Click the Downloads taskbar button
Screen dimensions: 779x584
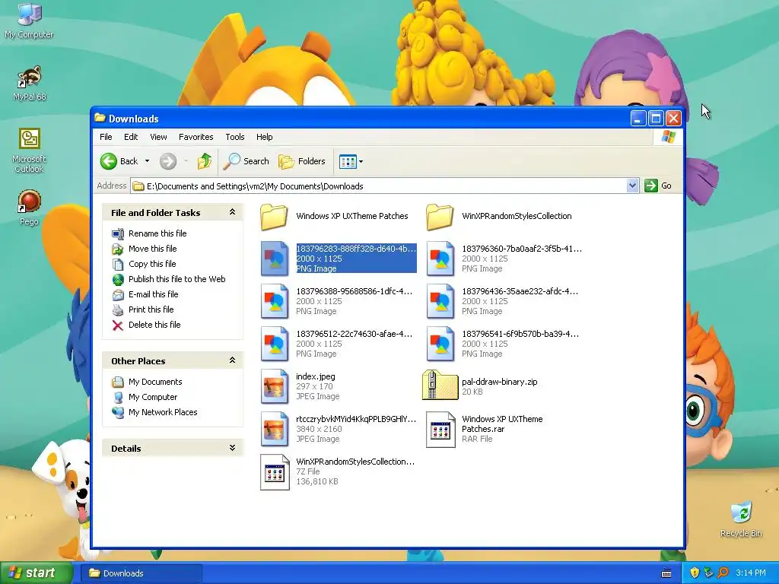pyautogui.click(x=141, y=573)
